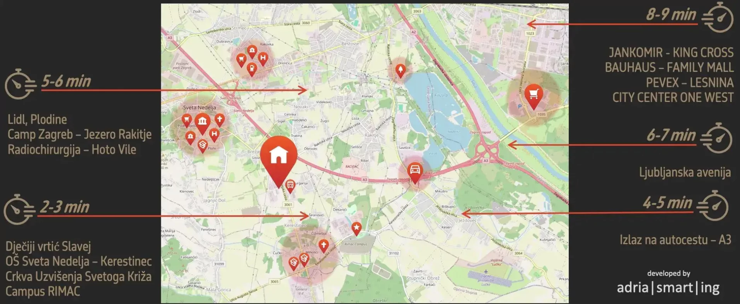This screenshot has width=740, height=304.
Task: Click the Ljubljanska avenija label
Action: tap(685, 173)
